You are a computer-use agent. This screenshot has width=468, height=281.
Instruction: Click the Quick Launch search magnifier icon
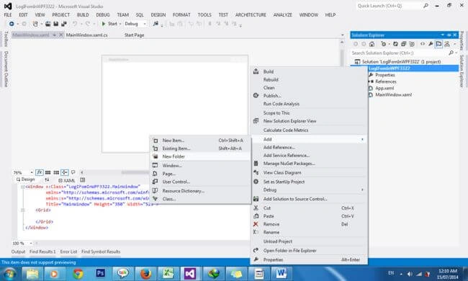click(426, 6)
